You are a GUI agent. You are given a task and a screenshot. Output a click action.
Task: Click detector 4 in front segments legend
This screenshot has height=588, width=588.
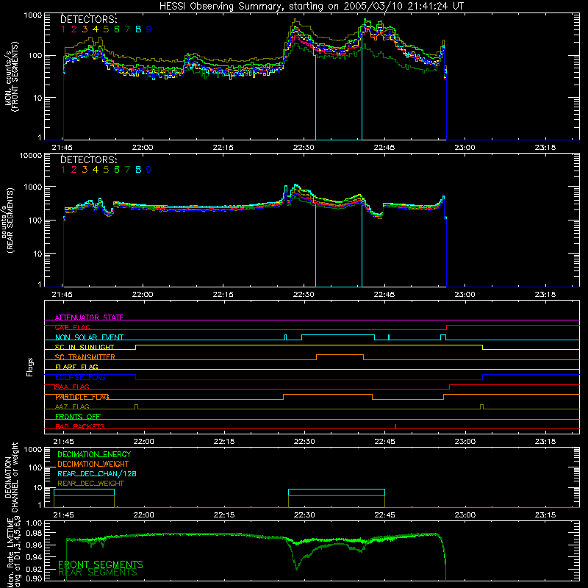click(96, 29)
